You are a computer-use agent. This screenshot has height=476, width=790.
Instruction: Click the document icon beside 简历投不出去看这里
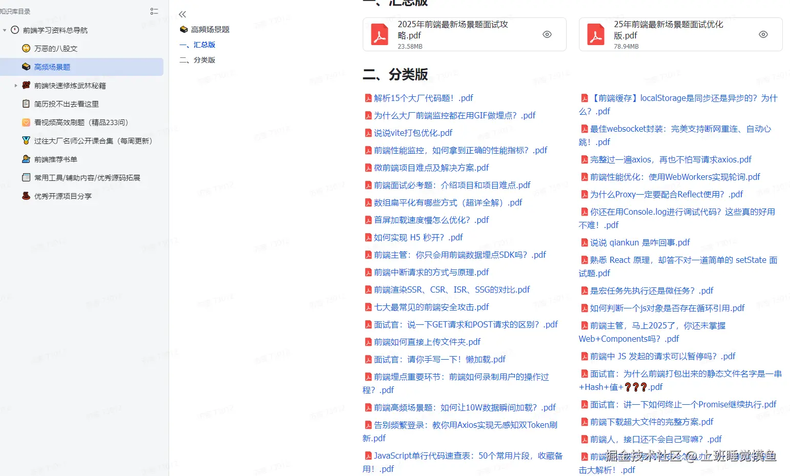pyautogui.click(x=26, y=104)
